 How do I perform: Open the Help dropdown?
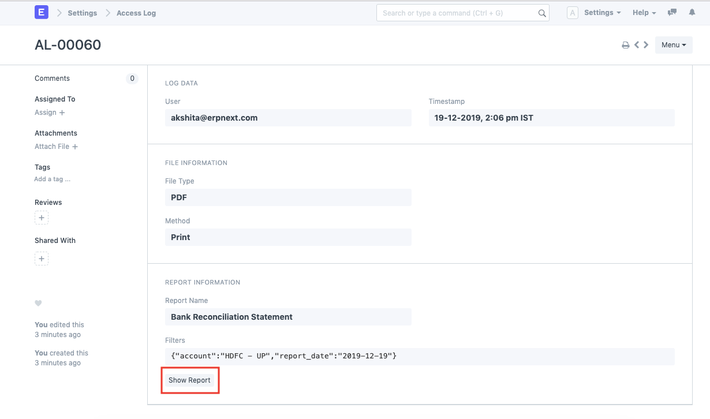pos(644,12)
